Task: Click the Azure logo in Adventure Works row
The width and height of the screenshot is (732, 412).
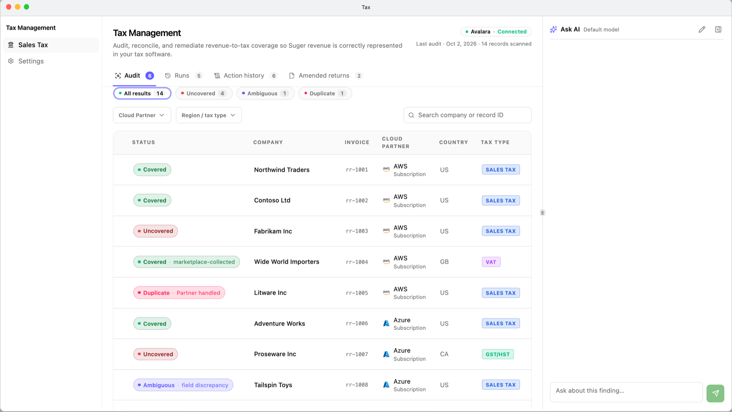Action: (x=386, y=324)
